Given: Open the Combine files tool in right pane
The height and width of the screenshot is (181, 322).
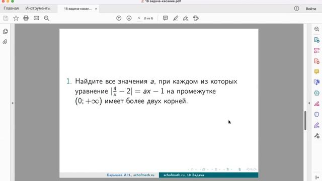Looking at the screenshot, I should [316, 82].
